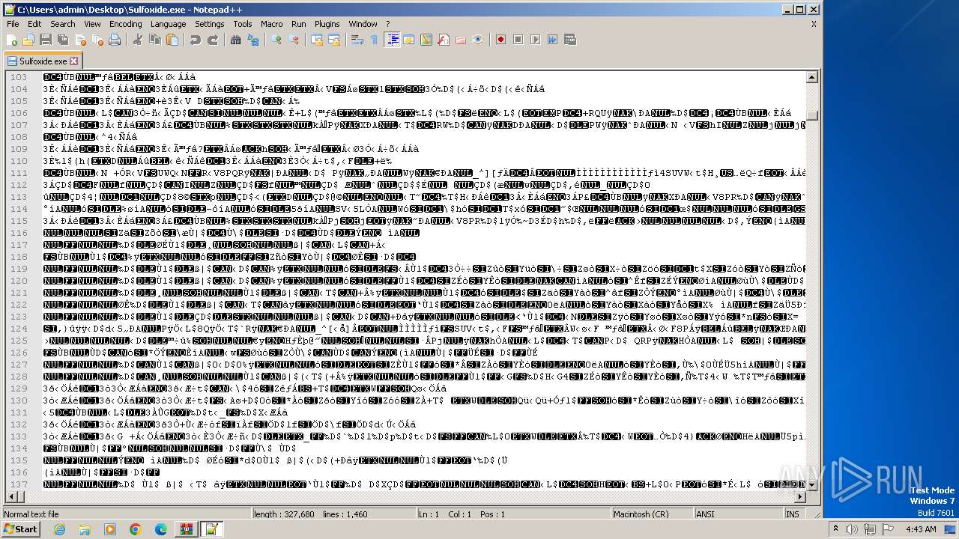Show hidden system tray icons arrow

(x=836, y=529)
